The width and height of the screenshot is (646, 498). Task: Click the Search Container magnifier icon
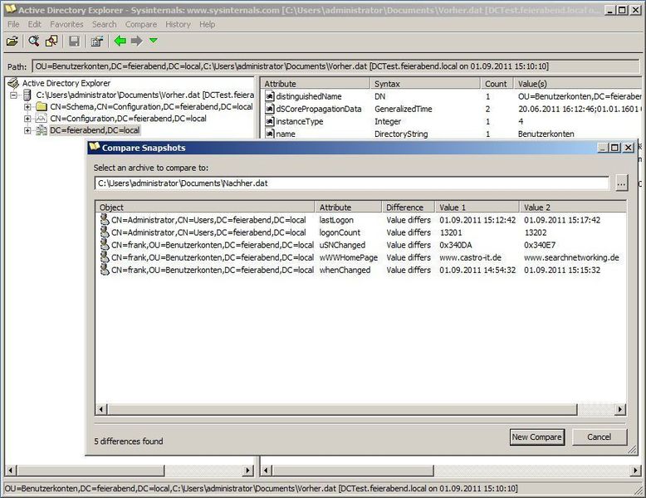click(34, 41)
